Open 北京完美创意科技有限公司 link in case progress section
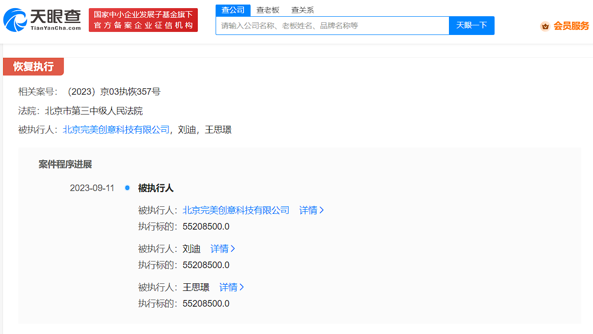Image resolution: width=593 pixels, height=334 pixels. (x=236, y=210)
